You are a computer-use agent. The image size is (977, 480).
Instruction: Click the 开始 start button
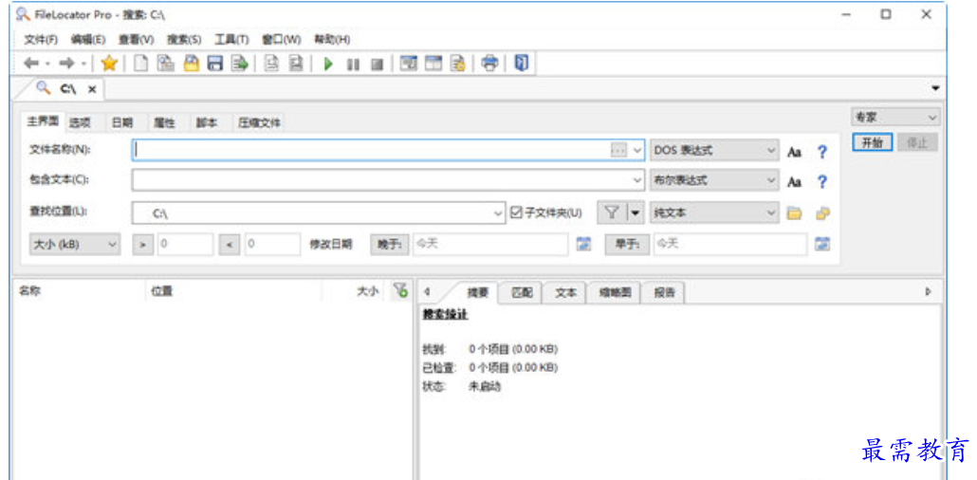pos(873,142)
